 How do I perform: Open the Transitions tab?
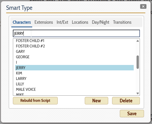click(x=122, y=22)
